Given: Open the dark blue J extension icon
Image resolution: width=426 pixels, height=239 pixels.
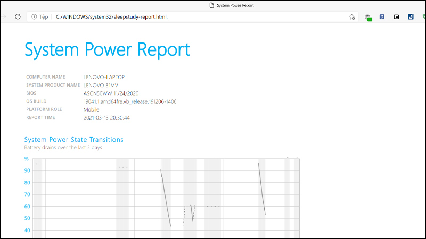Looking at the screenshot, I should [411, 17].
